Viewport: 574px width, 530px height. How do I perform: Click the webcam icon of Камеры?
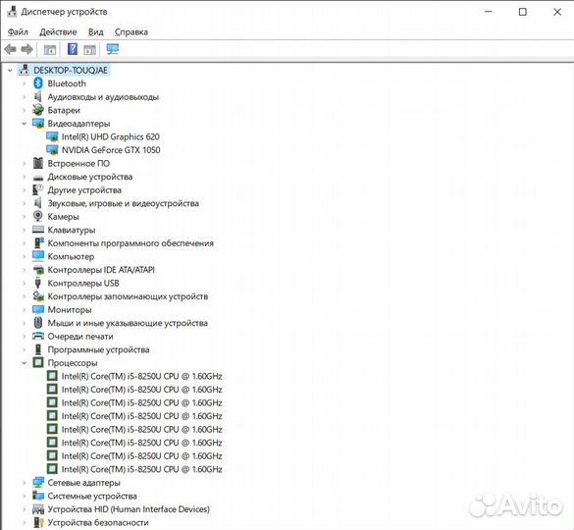point(38,216)
